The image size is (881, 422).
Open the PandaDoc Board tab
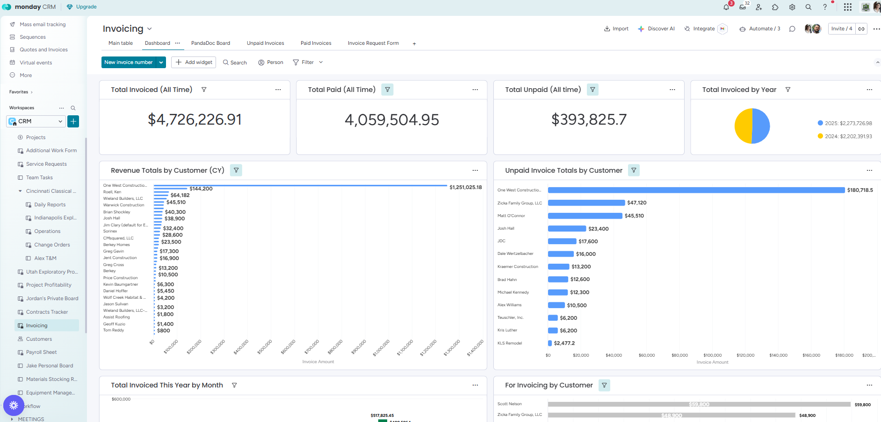pos(210,43)
